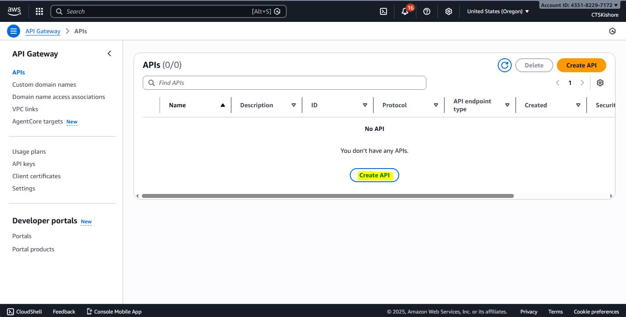This screenshot has width=626, height=317.
Task: Focus the Find APIs search field
Action: point(285,83)
